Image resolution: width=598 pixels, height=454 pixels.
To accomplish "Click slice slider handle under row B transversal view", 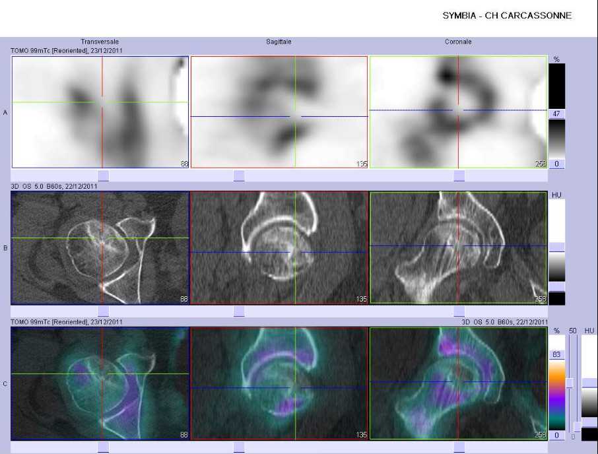I will (x=104, y=311).
